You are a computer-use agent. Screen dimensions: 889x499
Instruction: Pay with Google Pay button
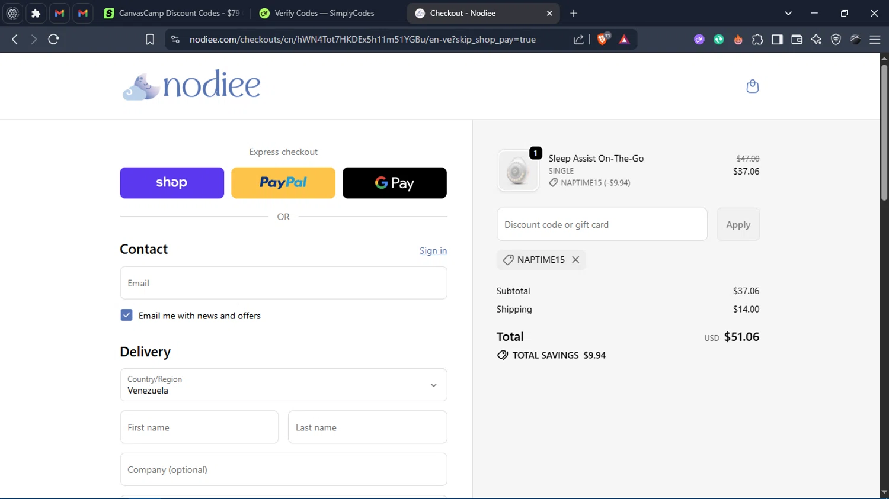pos(395,183)
